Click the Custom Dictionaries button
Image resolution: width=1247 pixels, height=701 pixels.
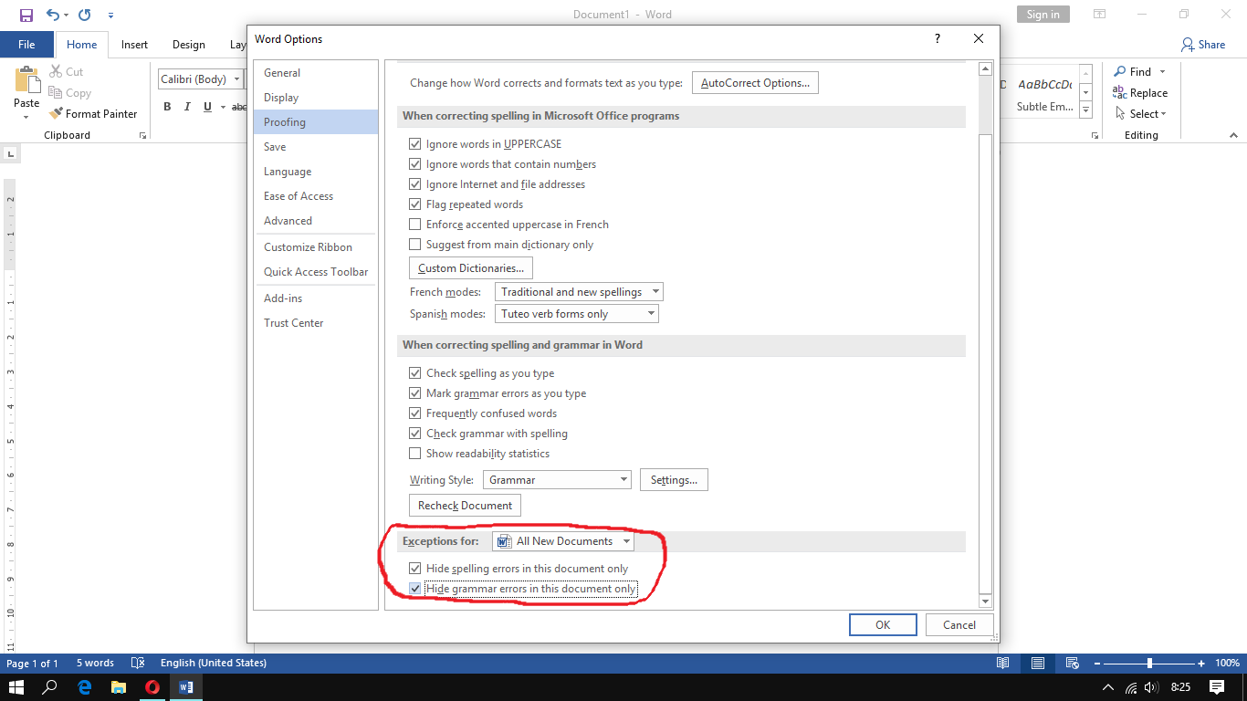click(471, 268)
